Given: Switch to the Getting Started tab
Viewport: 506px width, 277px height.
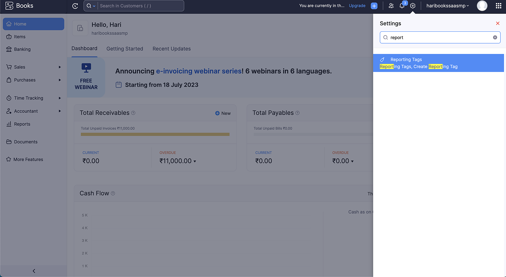Looking at the screenshot, I should 125,49.
